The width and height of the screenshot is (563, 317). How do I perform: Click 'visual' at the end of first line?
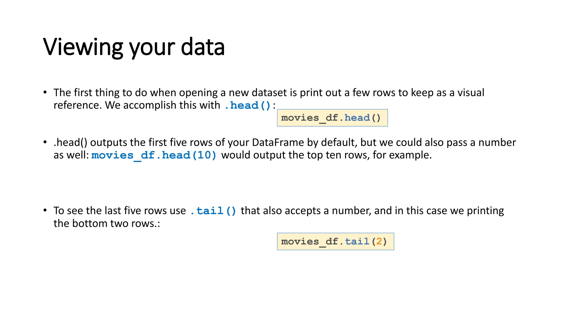pos(471,92)
